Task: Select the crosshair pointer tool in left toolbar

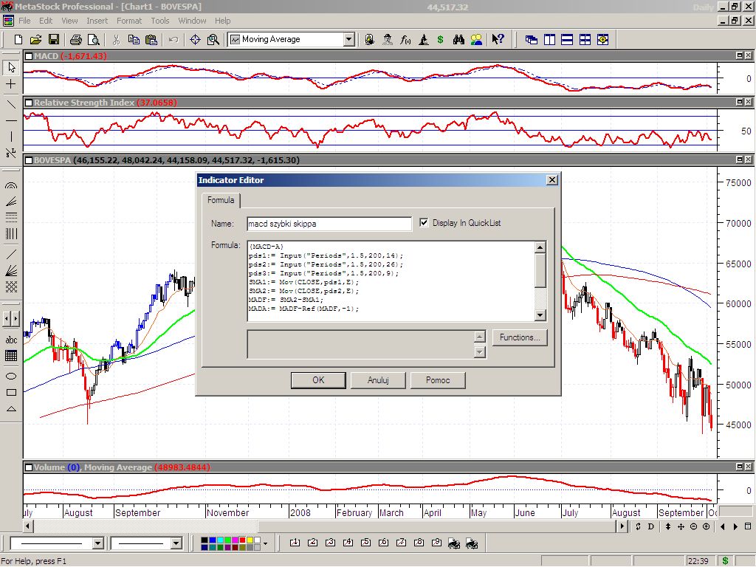Action: click(11, 85)
